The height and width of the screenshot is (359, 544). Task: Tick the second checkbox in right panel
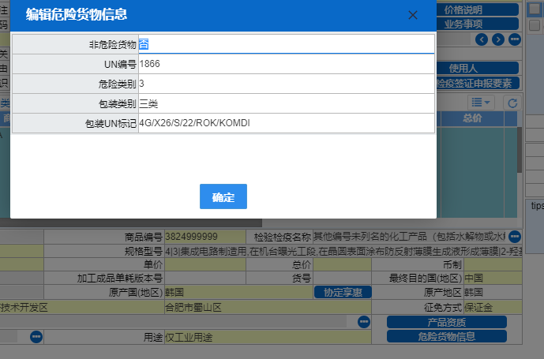535,25
